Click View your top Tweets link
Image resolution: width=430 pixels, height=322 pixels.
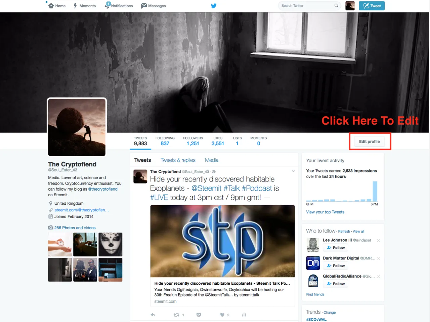click(x=325, y=212)
